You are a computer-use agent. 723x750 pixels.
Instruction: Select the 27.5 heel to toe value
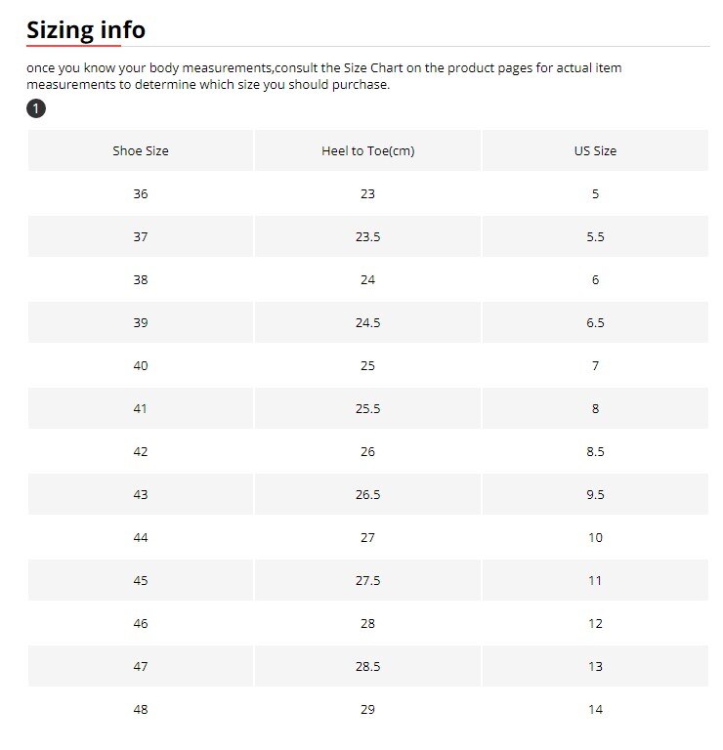[367, 581]
